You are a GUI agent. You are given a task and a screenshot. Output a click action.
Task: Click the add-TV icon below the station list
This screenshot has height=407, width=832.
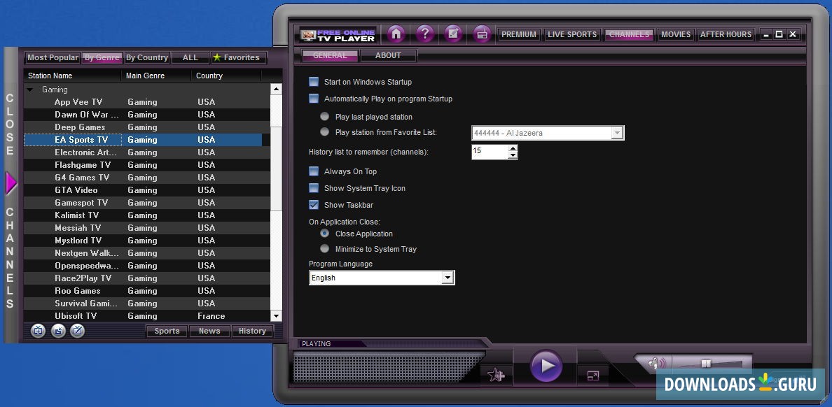[x=38, y=330]
